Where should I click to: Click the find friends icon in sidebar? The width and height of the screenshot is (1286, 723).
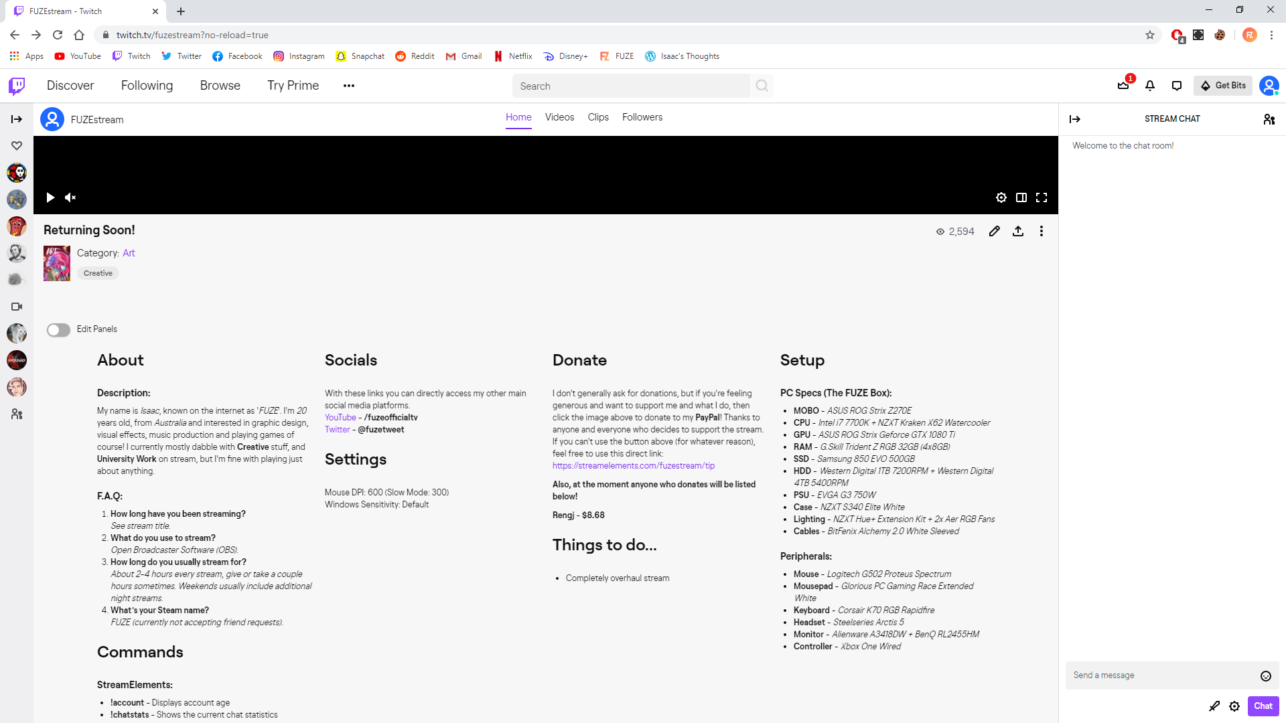click(17, 414)
